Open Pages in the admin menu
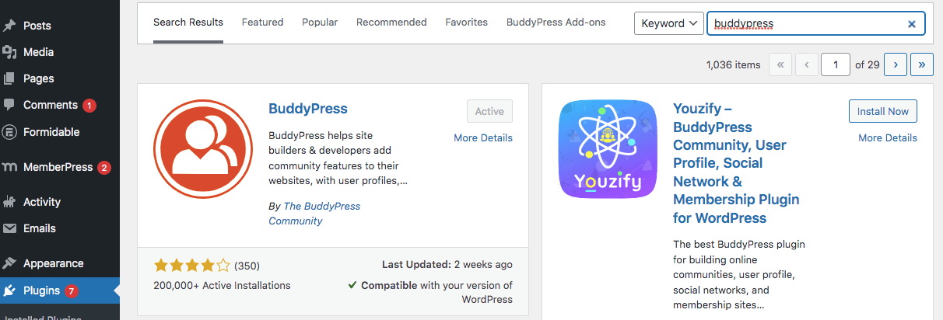 (39, 78)
